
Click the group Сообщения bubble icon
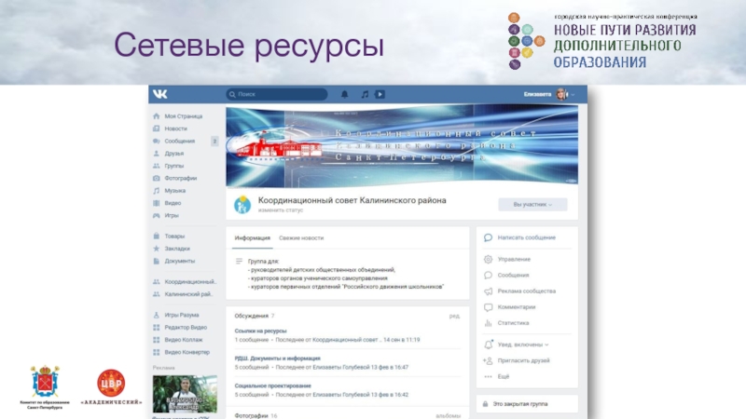(488, 275)
